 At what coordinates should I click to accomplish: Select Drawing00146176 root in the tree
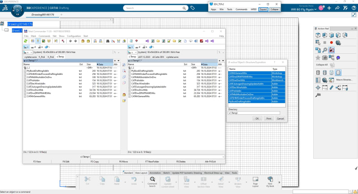pyautogui.click(x=20, y=24)
